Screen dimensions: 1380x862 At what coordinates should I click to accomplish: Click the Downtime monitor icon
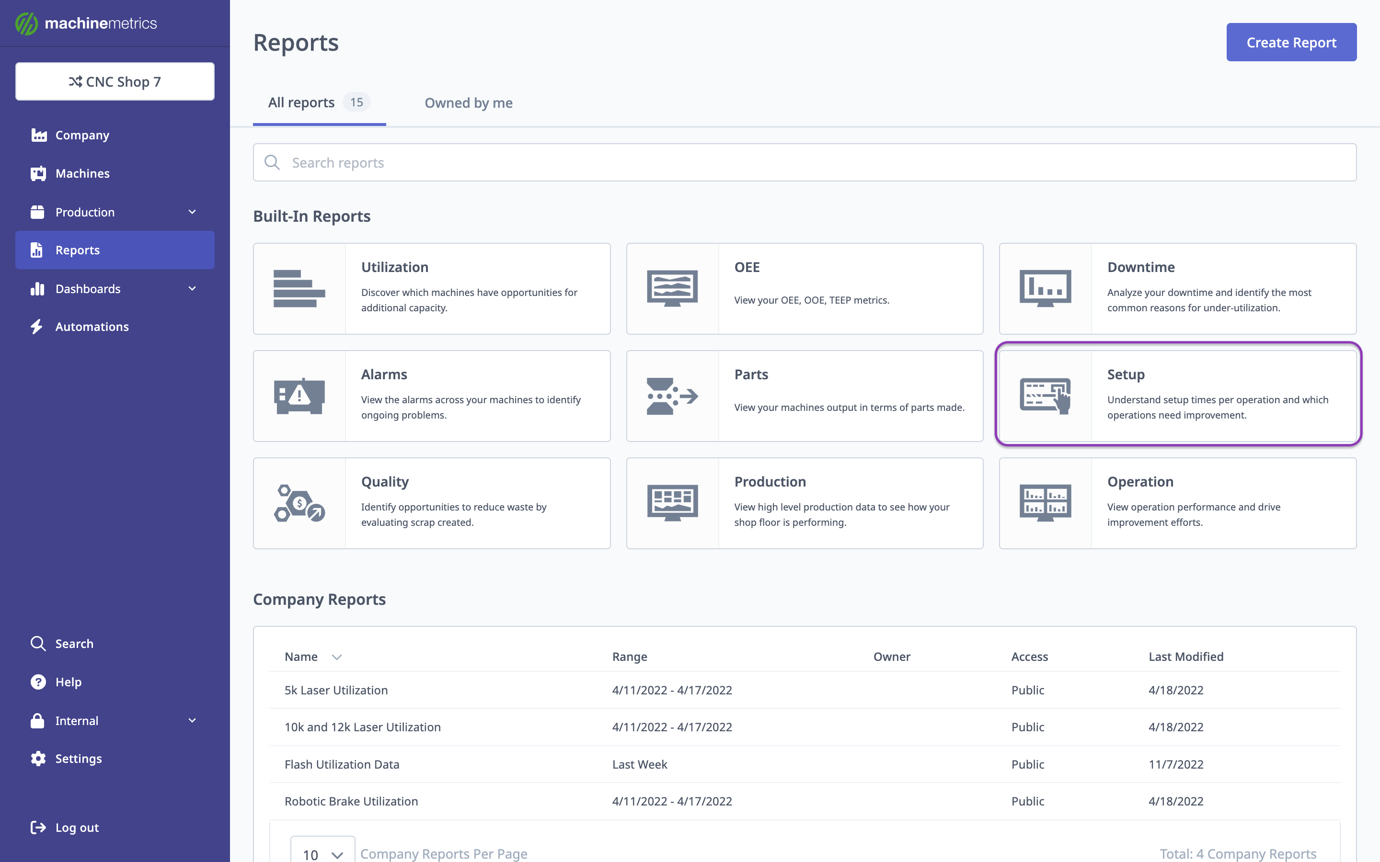tap(1045, 288)
